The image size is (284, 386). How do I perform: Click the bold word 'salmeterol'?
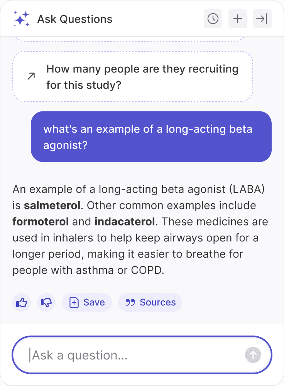click(52, 206)
